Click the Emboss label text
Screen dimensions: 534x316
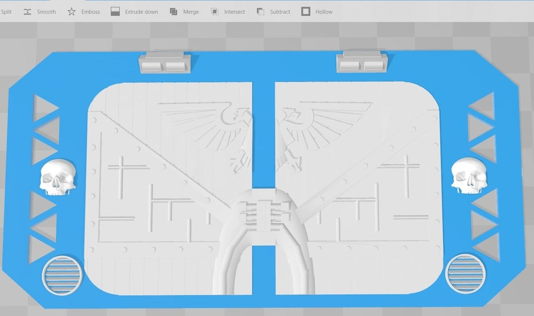click(91, 11)
